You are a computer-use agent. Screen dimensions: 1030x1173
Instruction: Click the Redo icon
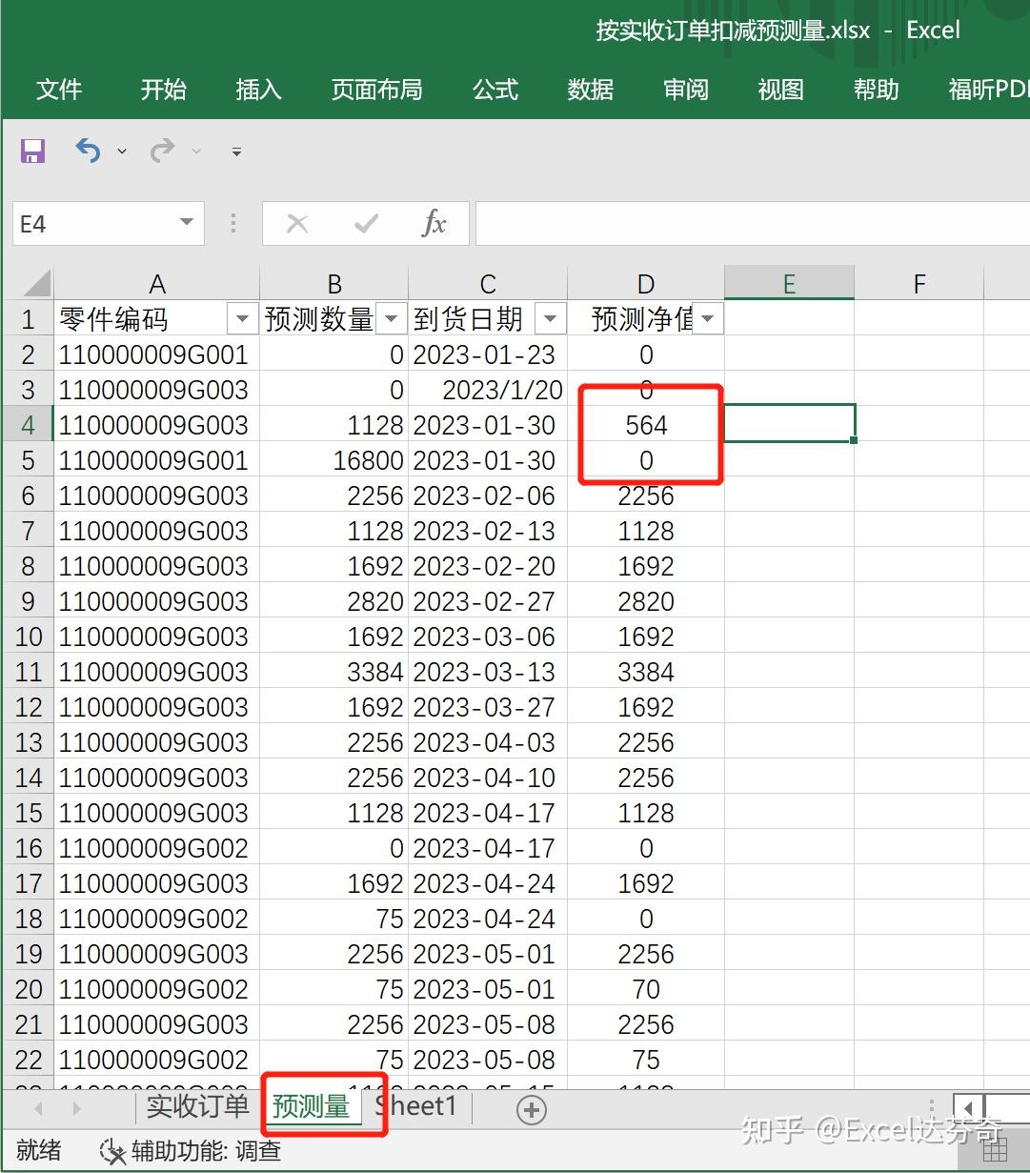pos(161,151)
